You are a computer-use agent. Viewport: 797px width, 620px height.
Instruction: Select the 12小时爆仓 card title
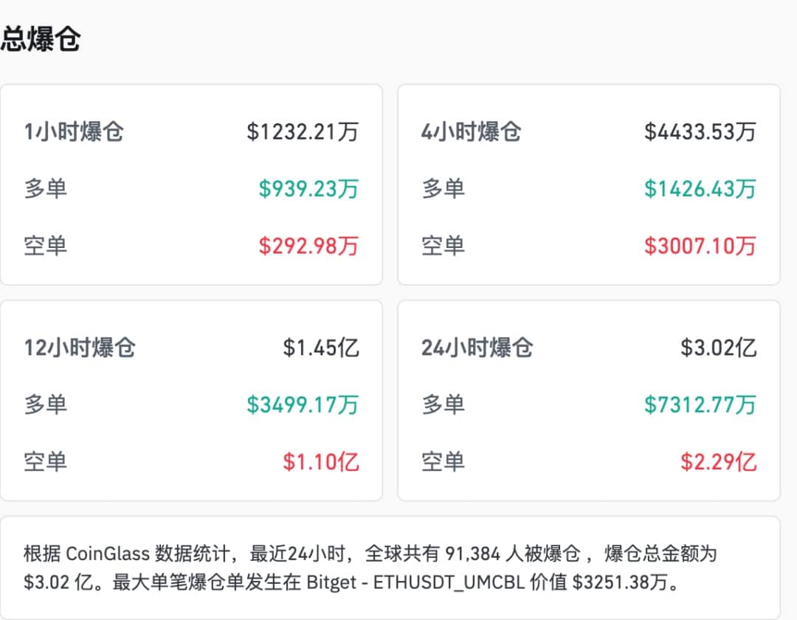(80, 348)
